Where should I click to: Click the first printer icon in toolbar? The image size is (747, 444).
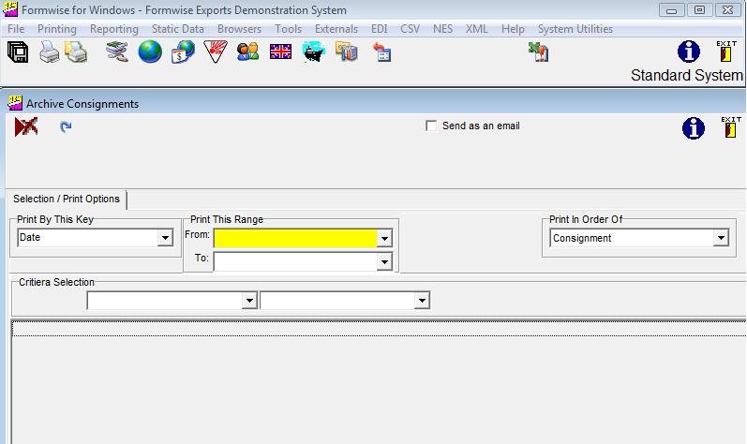point(50,52)
